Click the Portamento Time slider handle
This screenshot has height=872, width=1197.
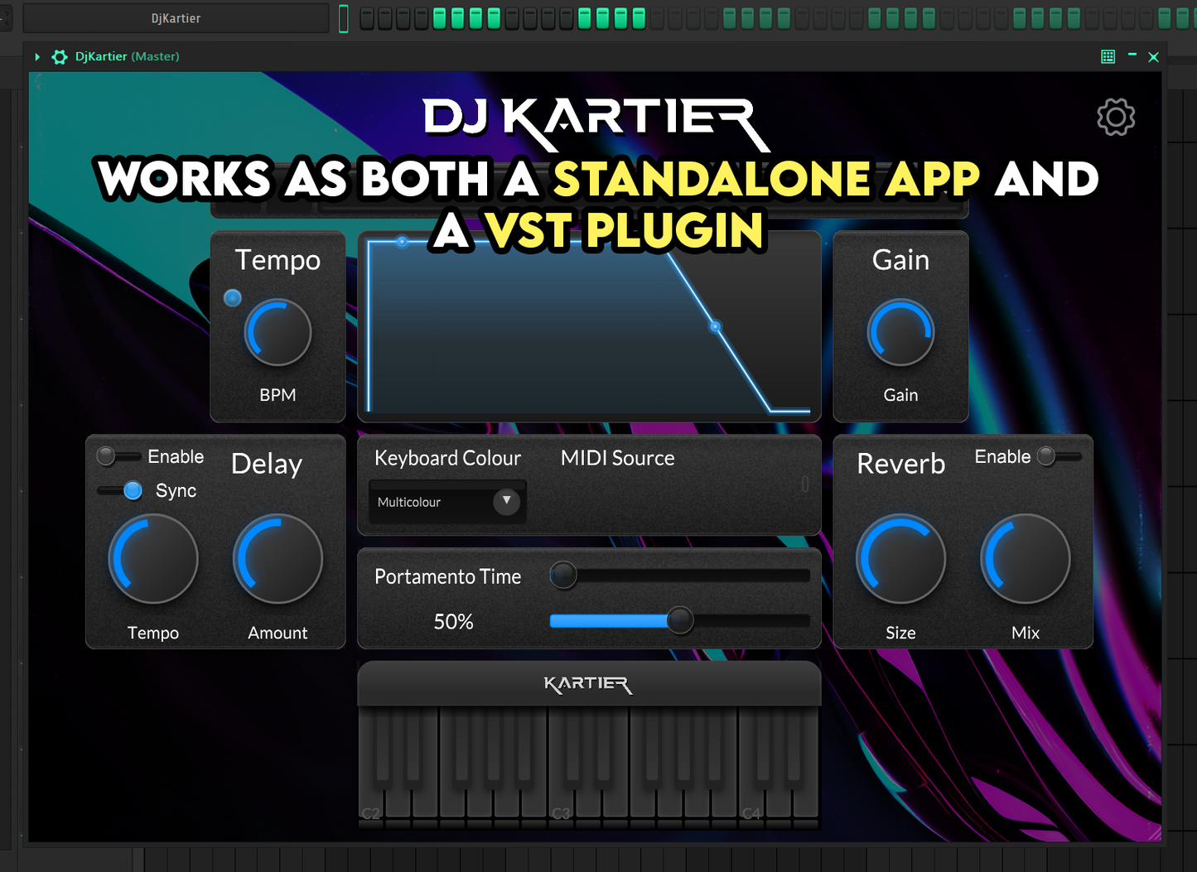coord(563,575)
